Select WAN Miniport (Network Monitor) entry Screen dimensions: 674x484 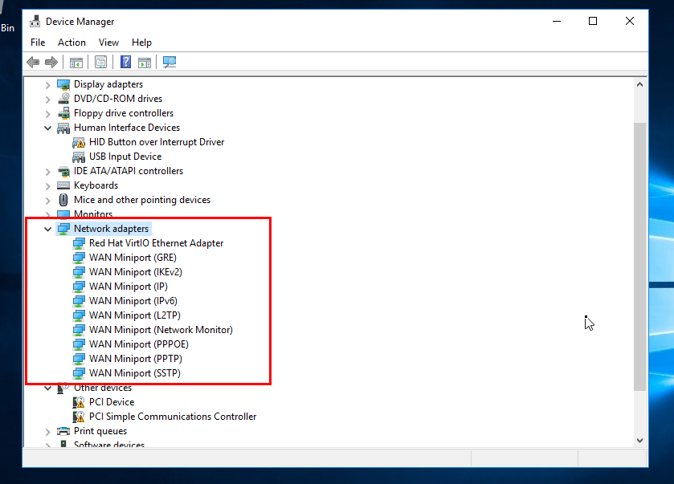[x=161, y=330]
